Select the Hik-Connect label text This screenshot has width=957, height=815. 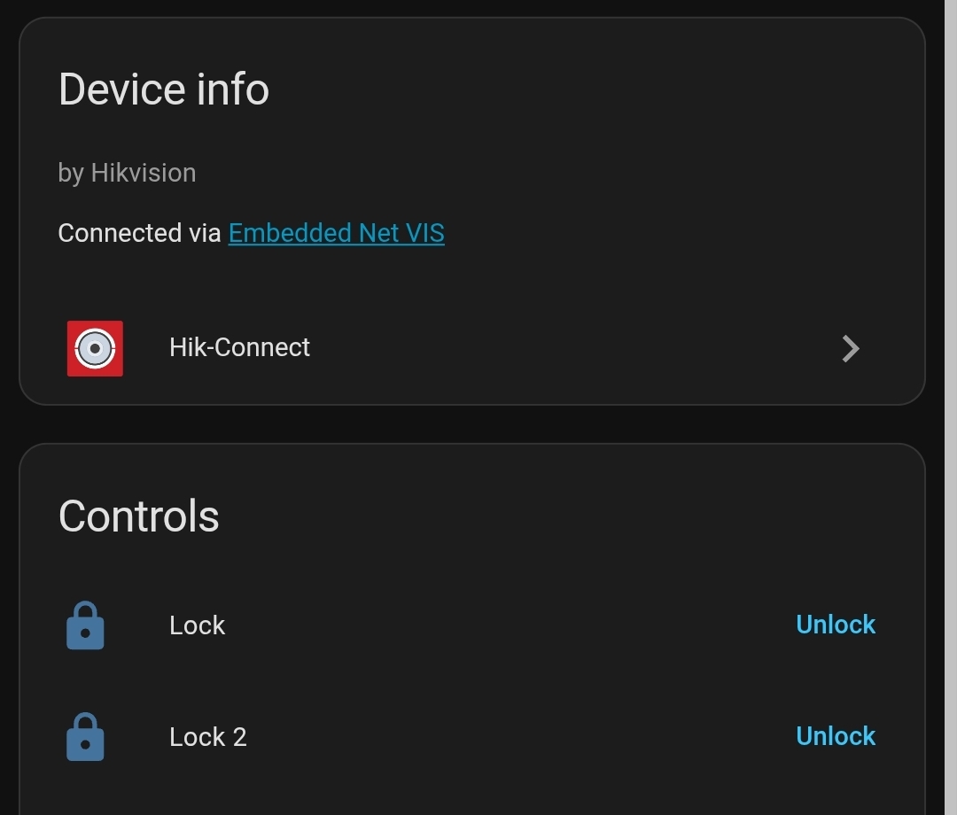click(239, 347)
